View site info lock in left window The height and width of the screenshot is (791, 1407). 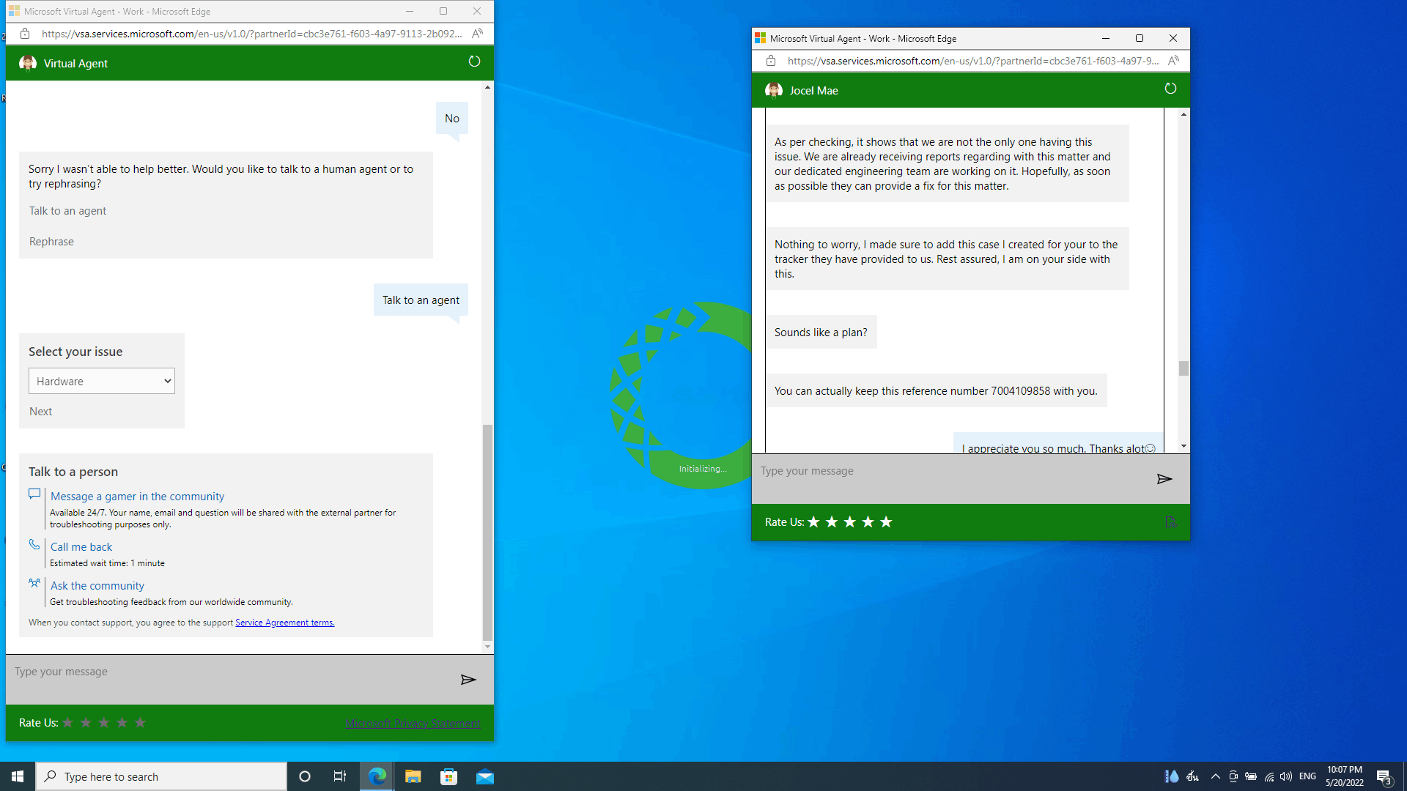(x=25, y=34)
